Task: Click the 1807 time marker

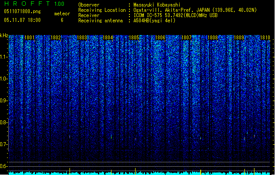Action: pos(186,38)
